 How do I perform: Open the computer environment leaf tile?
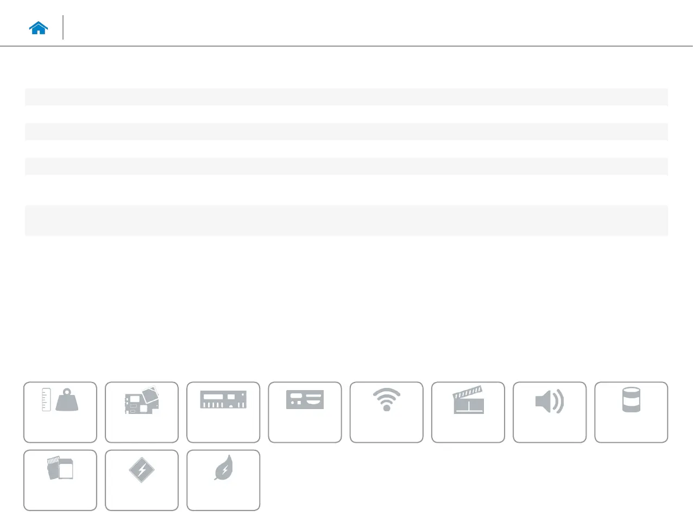(223, 480)
